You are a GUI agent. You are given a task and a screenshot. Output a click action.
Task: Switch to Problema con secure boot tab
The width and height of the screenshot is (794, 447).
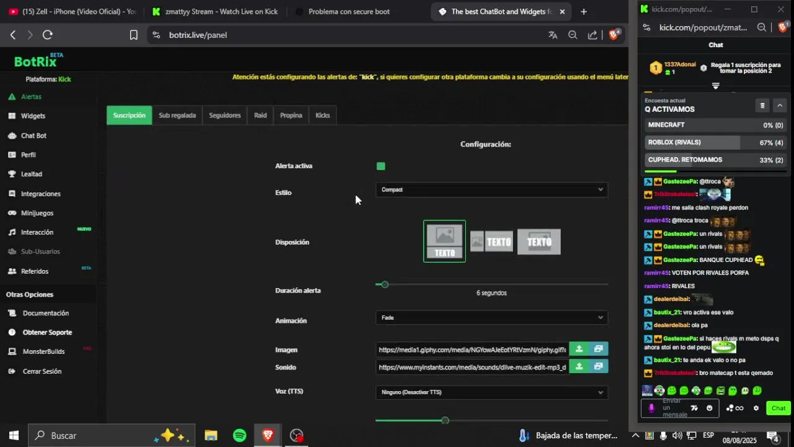[349, 12]
